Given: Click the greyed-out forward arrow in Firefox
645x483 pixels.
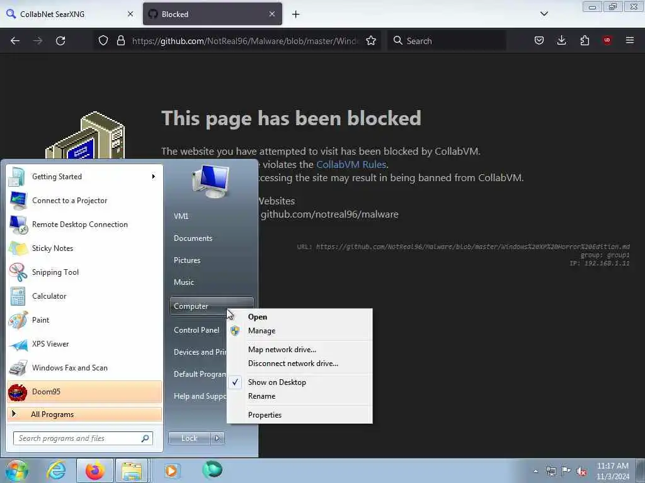Looking at the screenshot, I should coord(38,41).
